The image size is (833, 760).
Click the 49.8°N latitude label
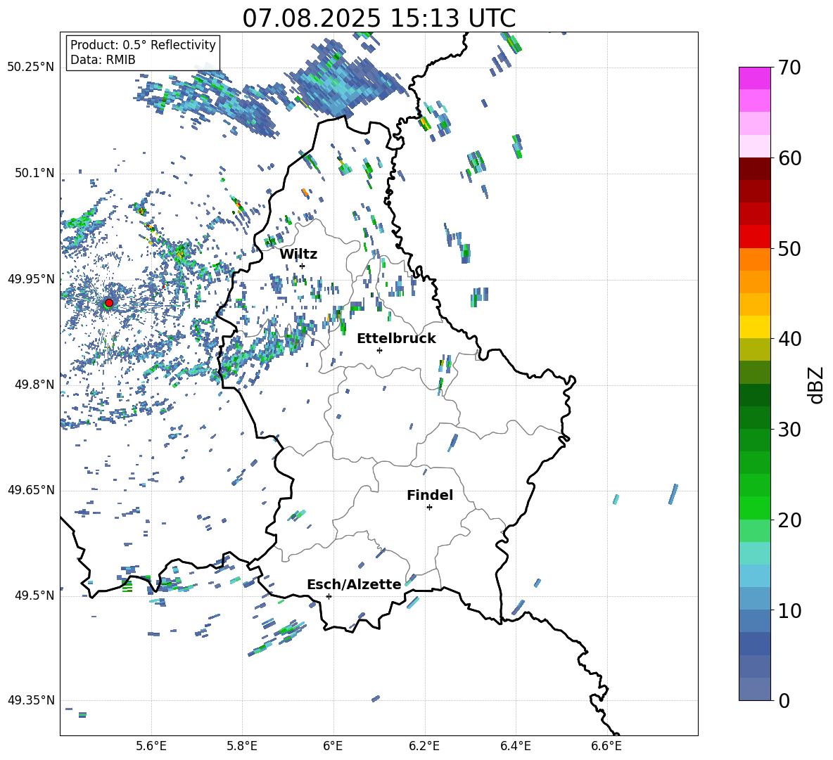pos(34,385)
